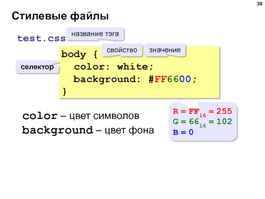
Task: Click the text 'color – цвет символов'
Action: pyautogui.click(x=81, y=116)
